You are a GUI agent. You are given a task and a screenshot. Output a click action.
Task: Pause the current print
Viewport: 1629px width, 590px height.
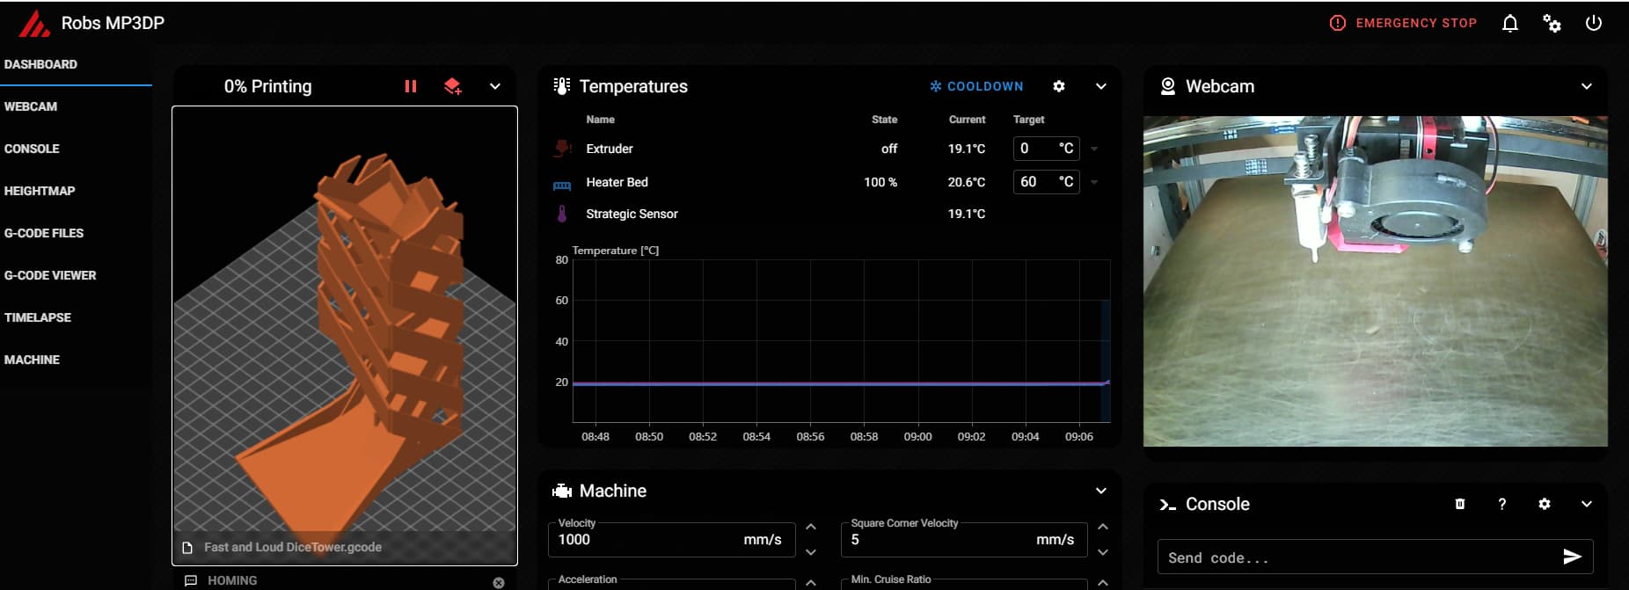click(411, 86)
